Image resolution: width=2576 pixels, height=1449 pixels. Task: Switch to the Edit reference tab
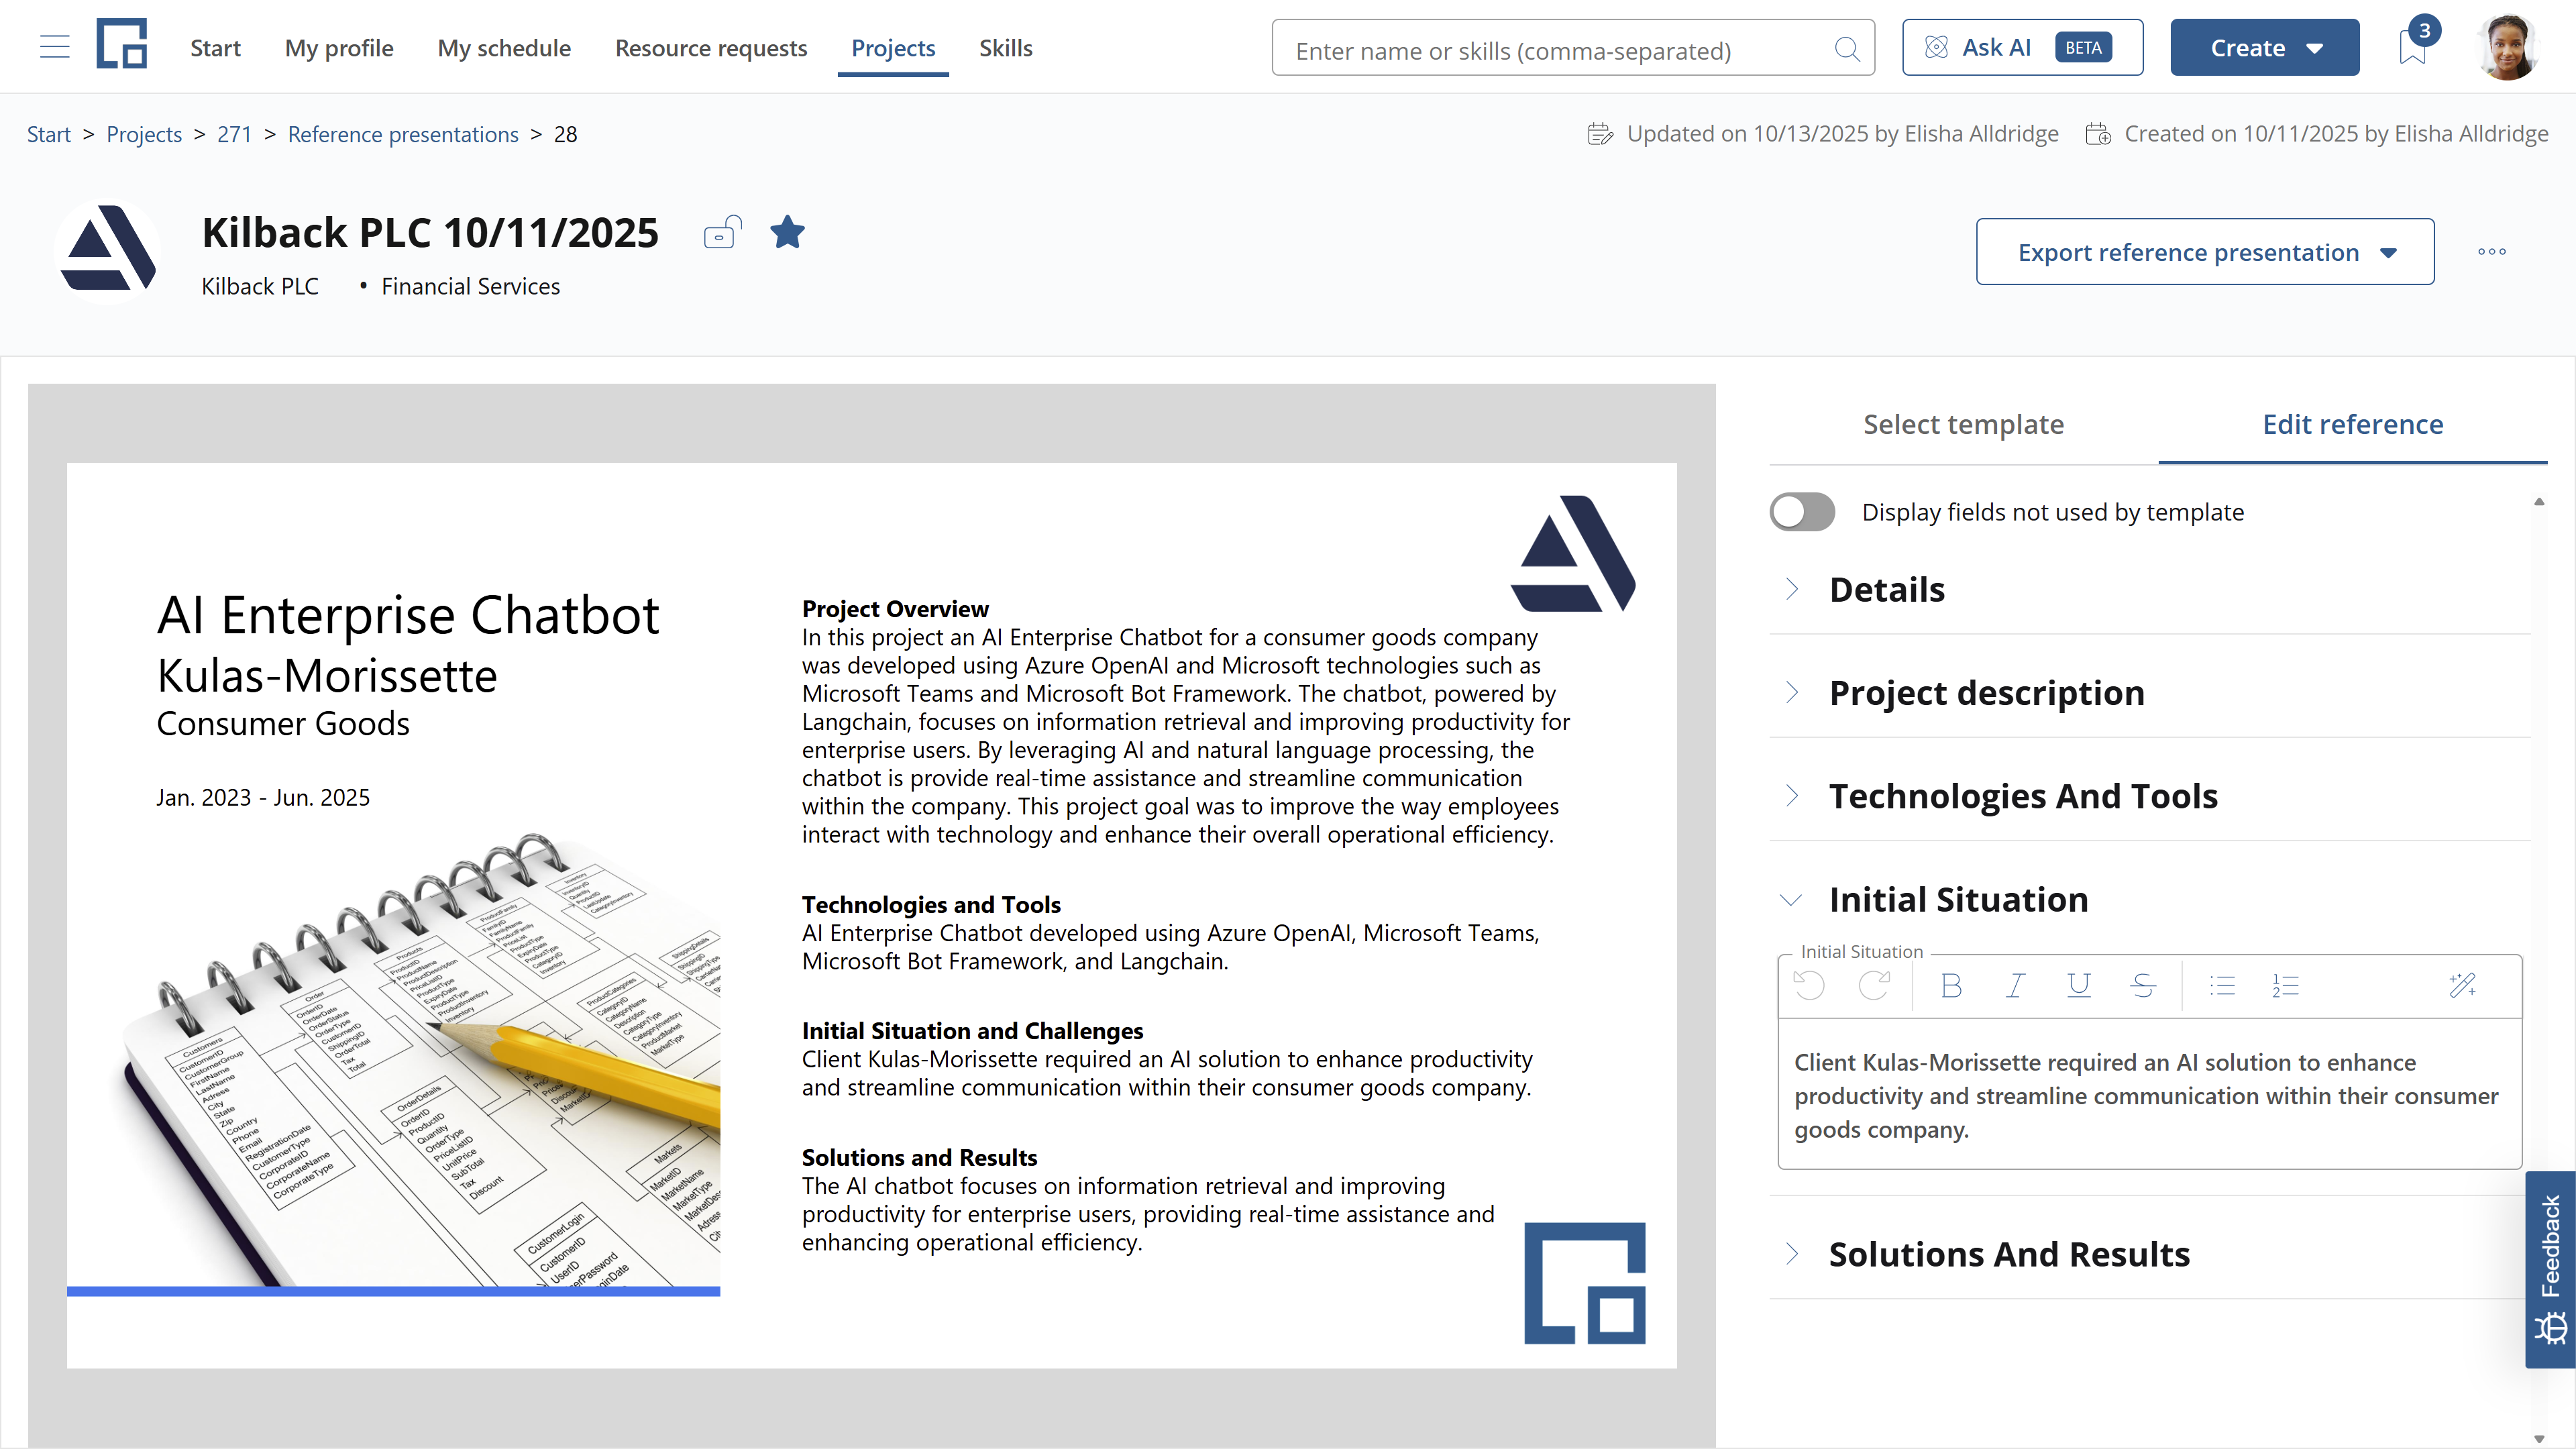click(x=2353, y=424)
